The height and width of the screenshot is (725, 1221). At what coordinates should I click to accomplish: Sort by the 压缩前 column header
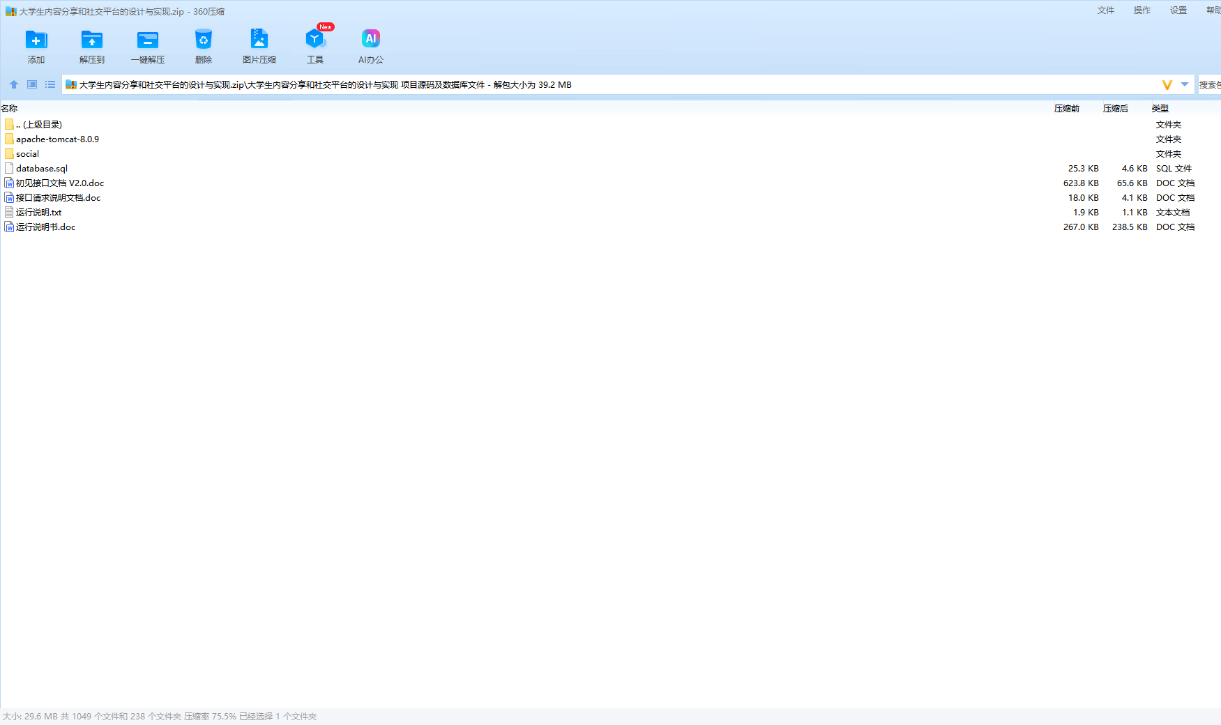[x=1066, y=109]
